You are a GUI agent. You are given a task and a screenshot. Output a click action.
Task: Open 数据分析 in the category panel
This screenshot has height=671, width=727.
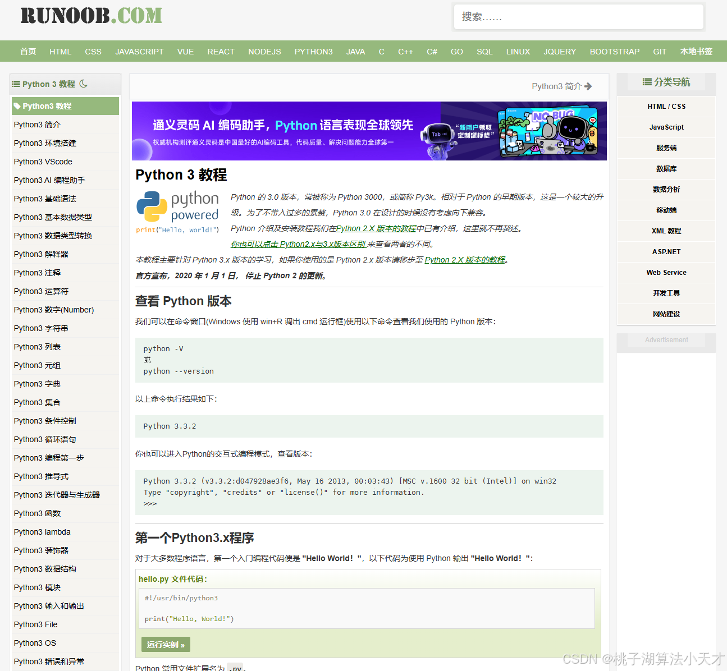pyautogui.click(x=666, y=190)
